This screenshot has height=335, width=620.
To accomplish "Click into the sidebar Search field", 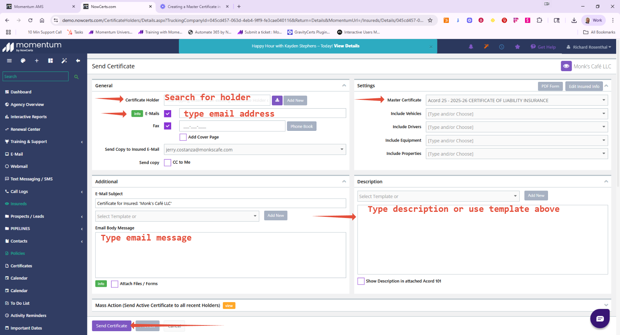I will tap(36, 76).
